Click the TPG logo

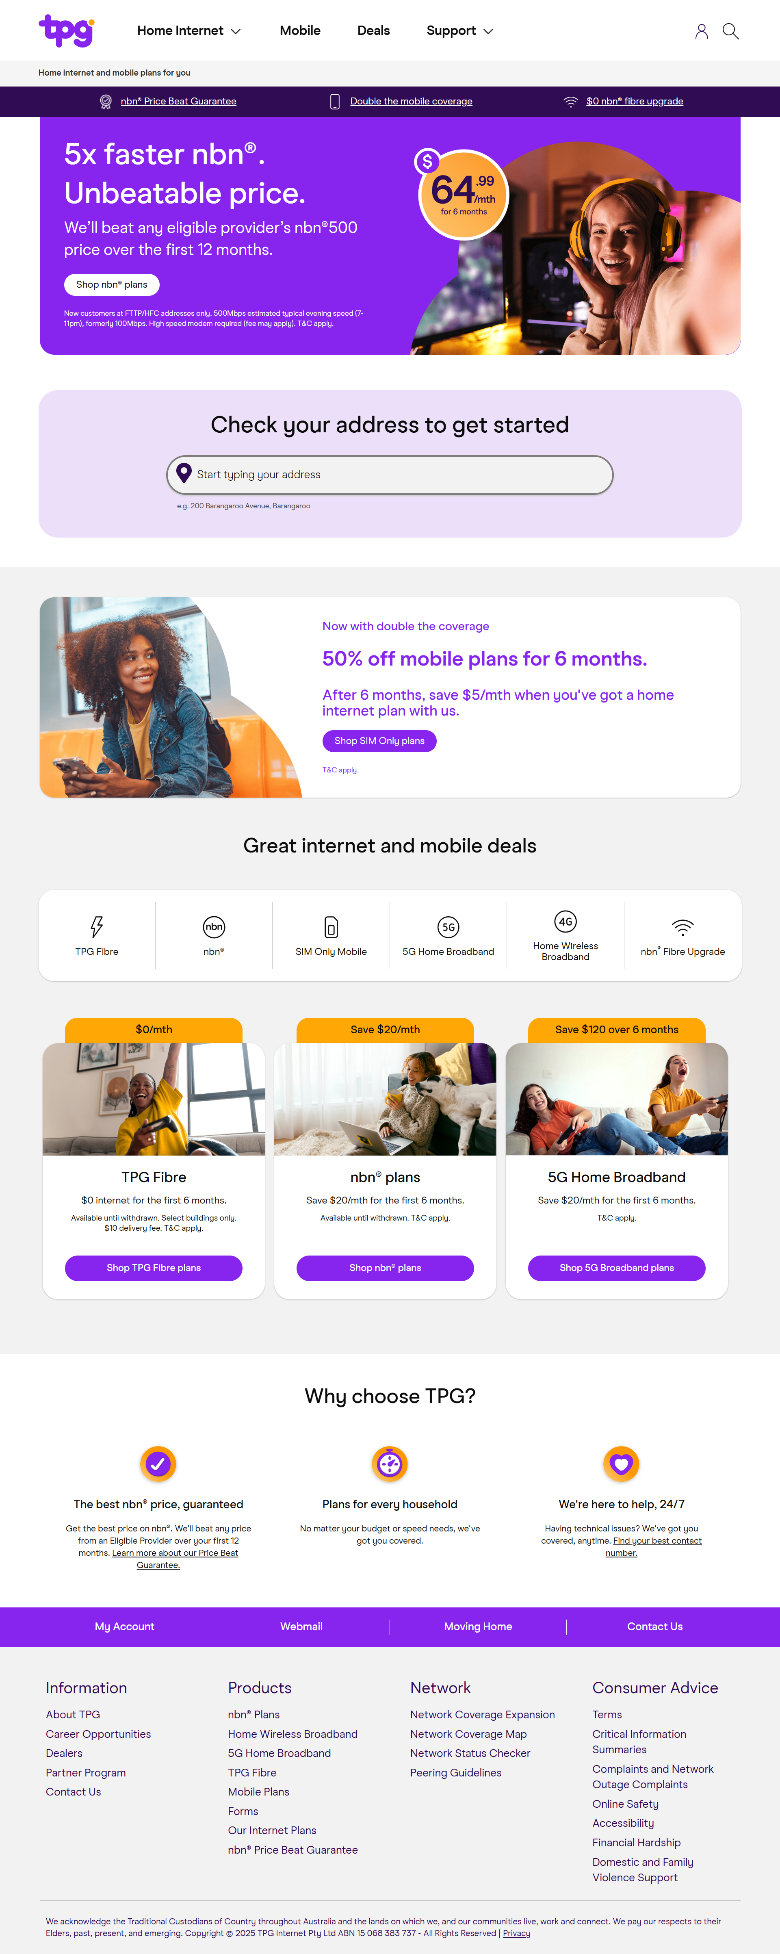pyautogui.click(x=67, y=30)
